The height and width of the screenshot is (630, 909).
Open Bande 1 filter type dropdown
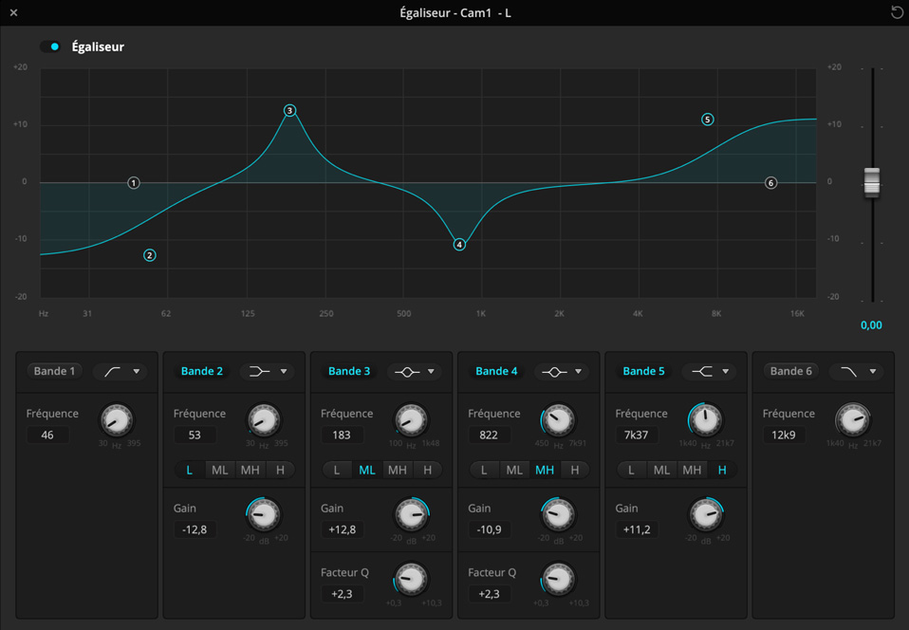tap(121, 371)
